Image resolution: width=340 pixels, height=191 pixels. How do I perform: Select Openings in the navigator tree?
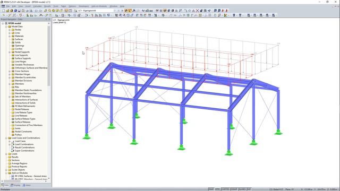[x=19, y=46]
